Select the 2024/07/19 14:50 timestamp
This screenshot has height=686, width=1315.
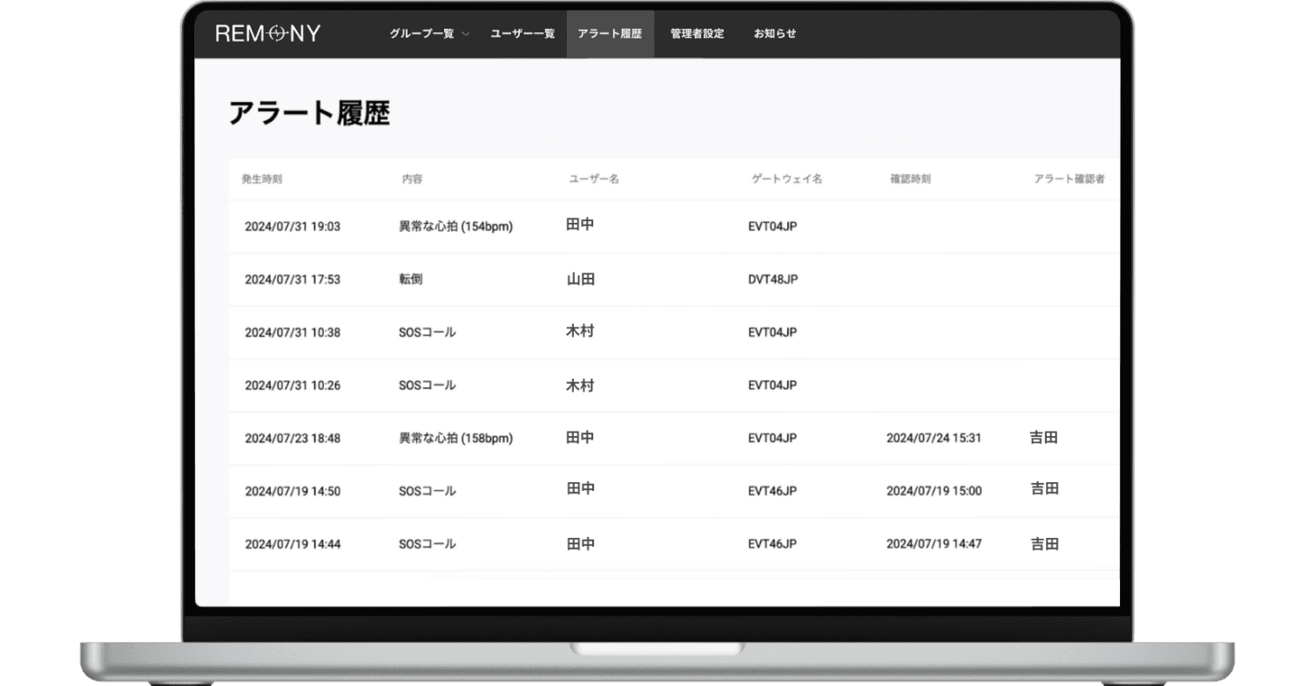click(293, 491)
